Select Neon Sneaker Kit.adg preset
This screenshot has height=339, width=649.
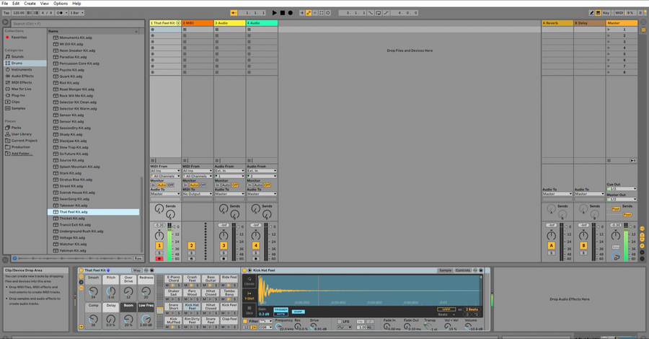[x=77, y=50]
